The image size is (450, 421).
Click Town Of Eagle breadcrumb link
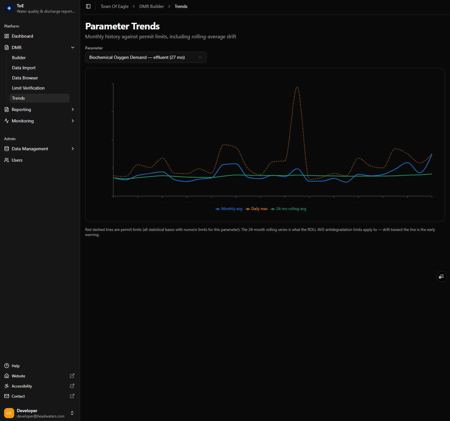(115, 6)
